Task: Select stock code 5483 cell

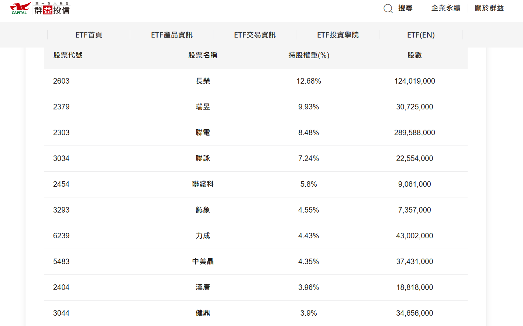Action: [61, 262]
